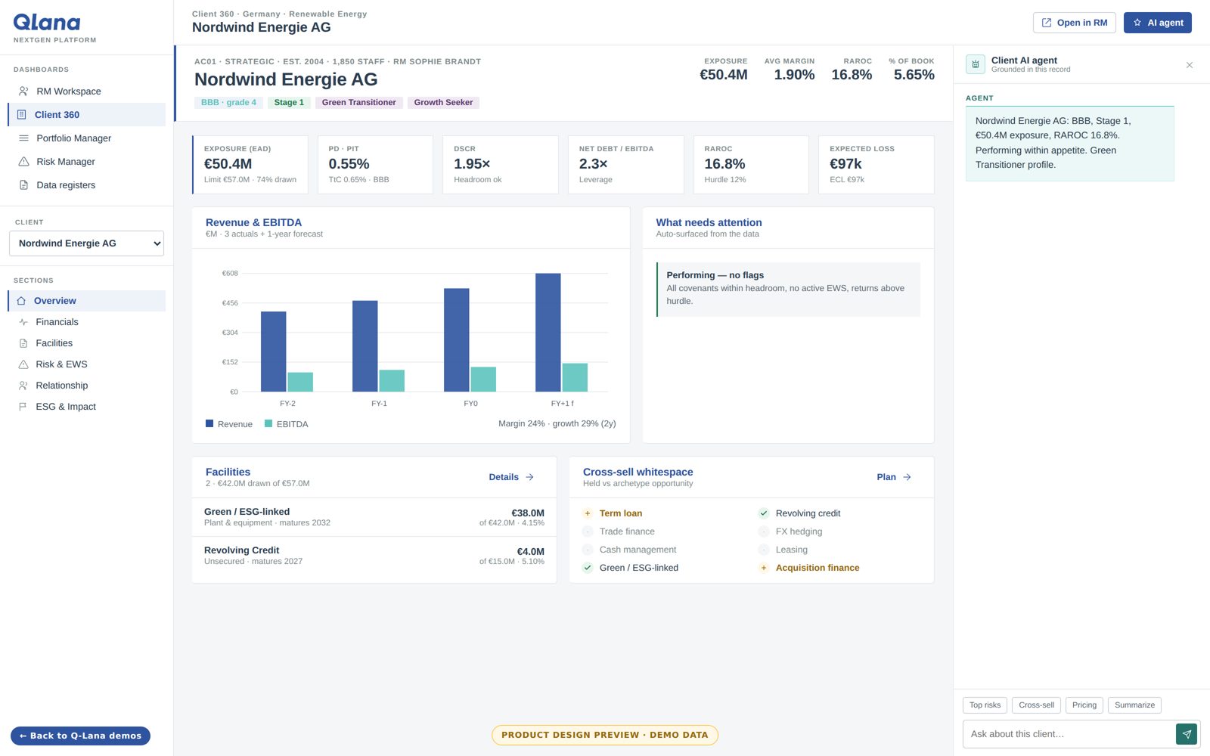
Task: Click the Facilities document icon in Sections
Action: 23,343
